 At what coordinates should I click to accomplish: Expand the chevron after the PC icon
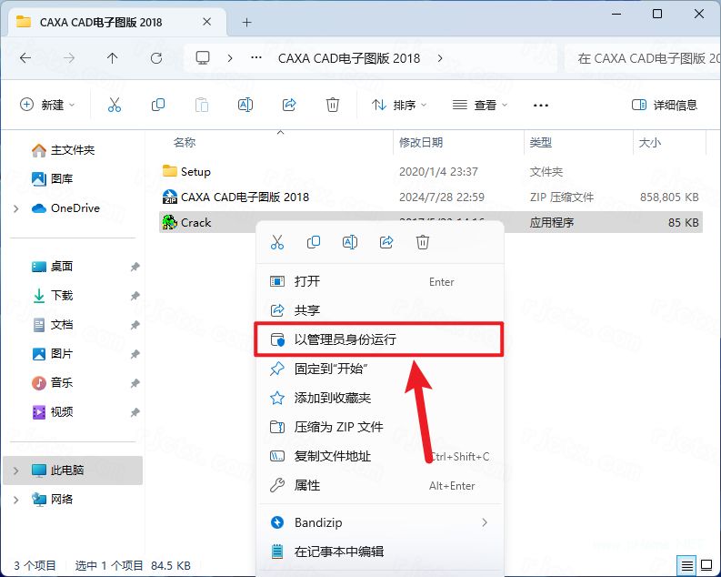point(230,58)
